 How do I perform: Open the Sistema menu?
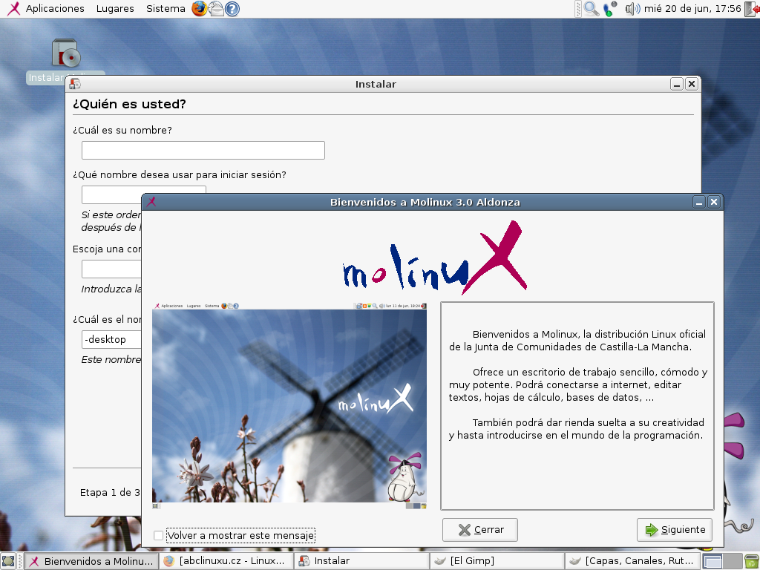[x=166, y=9]
